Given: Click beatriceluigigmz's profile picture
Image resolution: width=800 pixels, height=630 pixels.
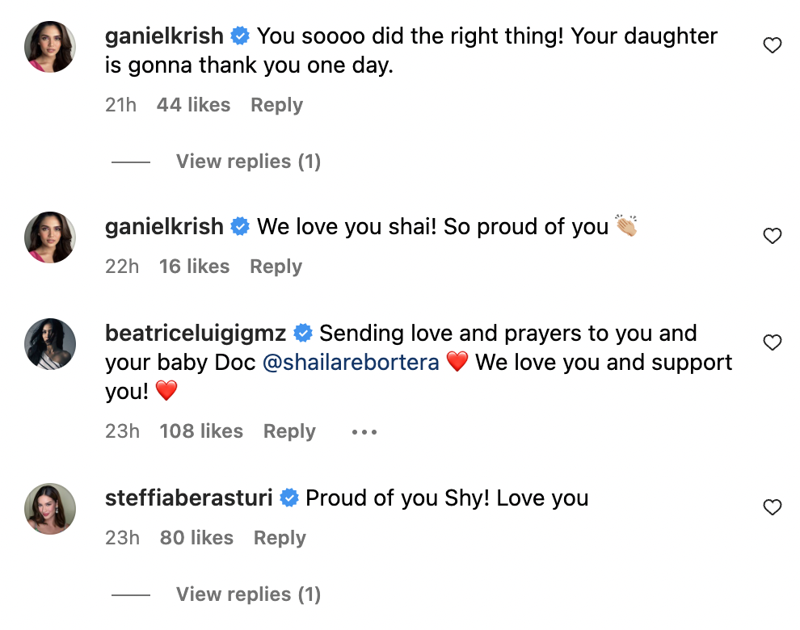Looking at the screenshot, I should [x=50, y=344].
